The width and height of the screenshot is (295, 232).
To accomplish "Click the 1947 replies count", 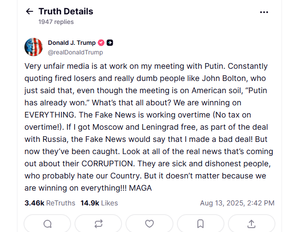I will tap(56, 22).
